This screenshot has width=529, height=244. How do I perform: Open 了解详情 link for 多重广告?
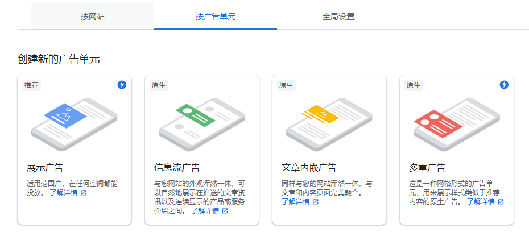[x=481, y=202]
